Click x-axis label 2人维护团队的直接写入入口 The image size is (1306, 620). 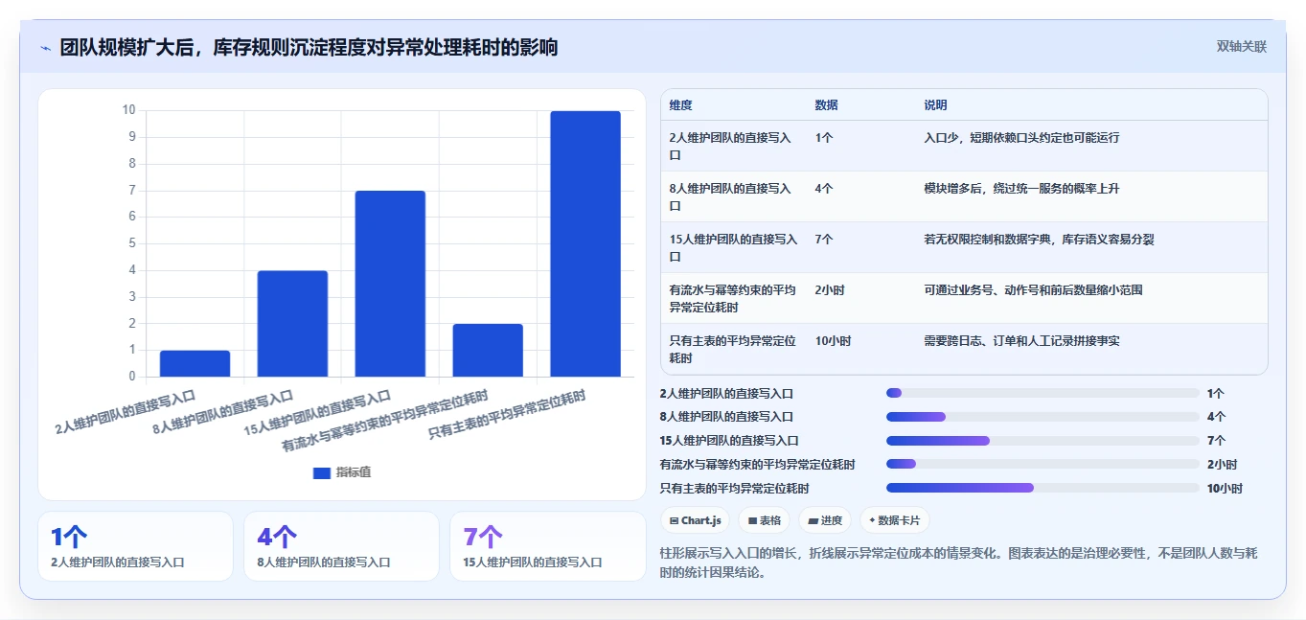click(126, 412)
